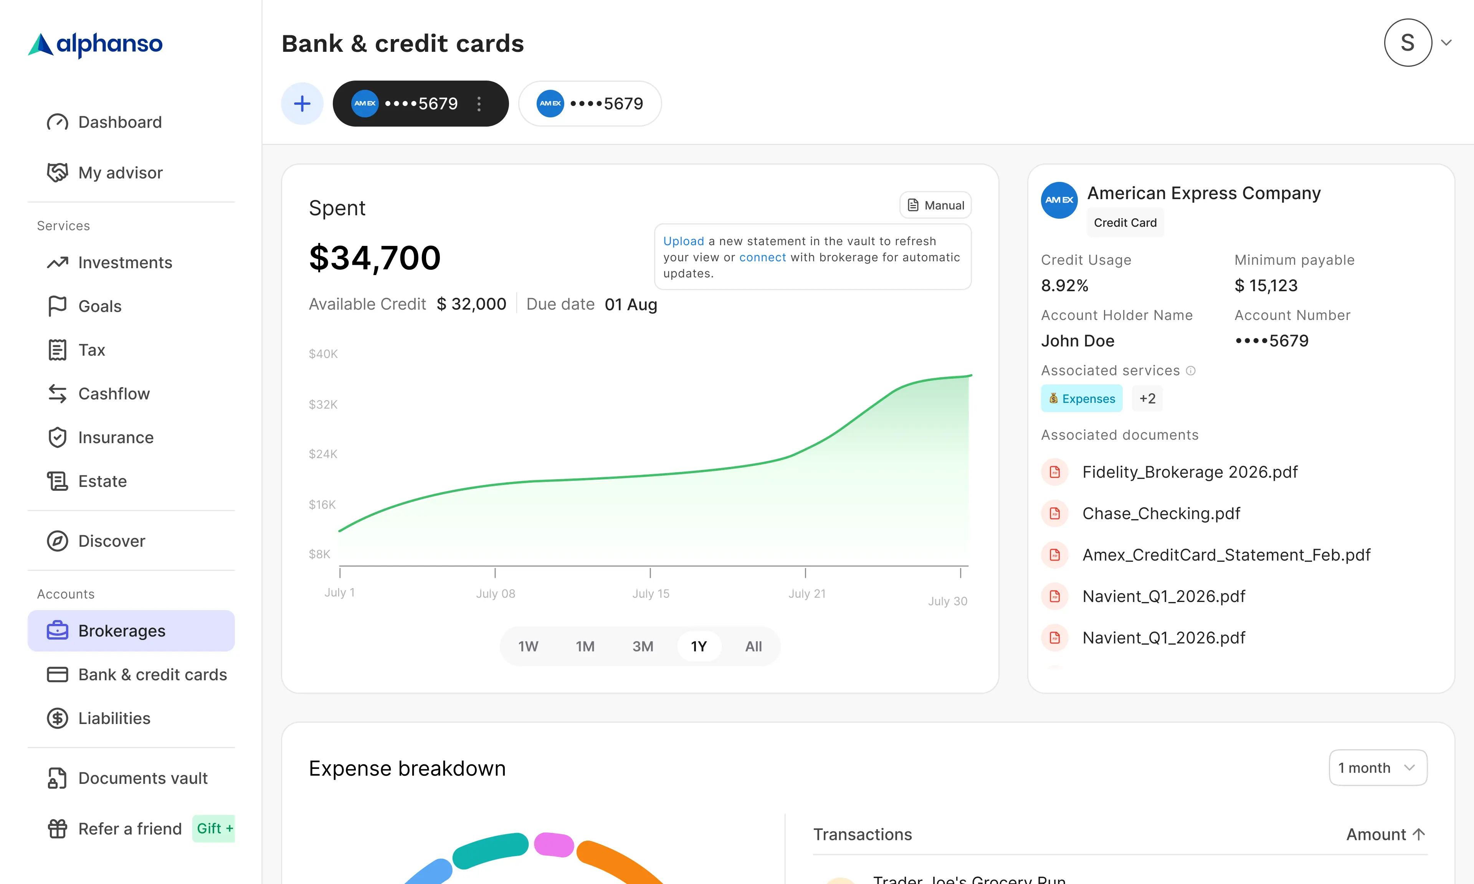Viewport: 1474px width, 884px height.
Task: Sort transactions by Amount arrow
Action: pyautogui.click(x=1419, y=835)
